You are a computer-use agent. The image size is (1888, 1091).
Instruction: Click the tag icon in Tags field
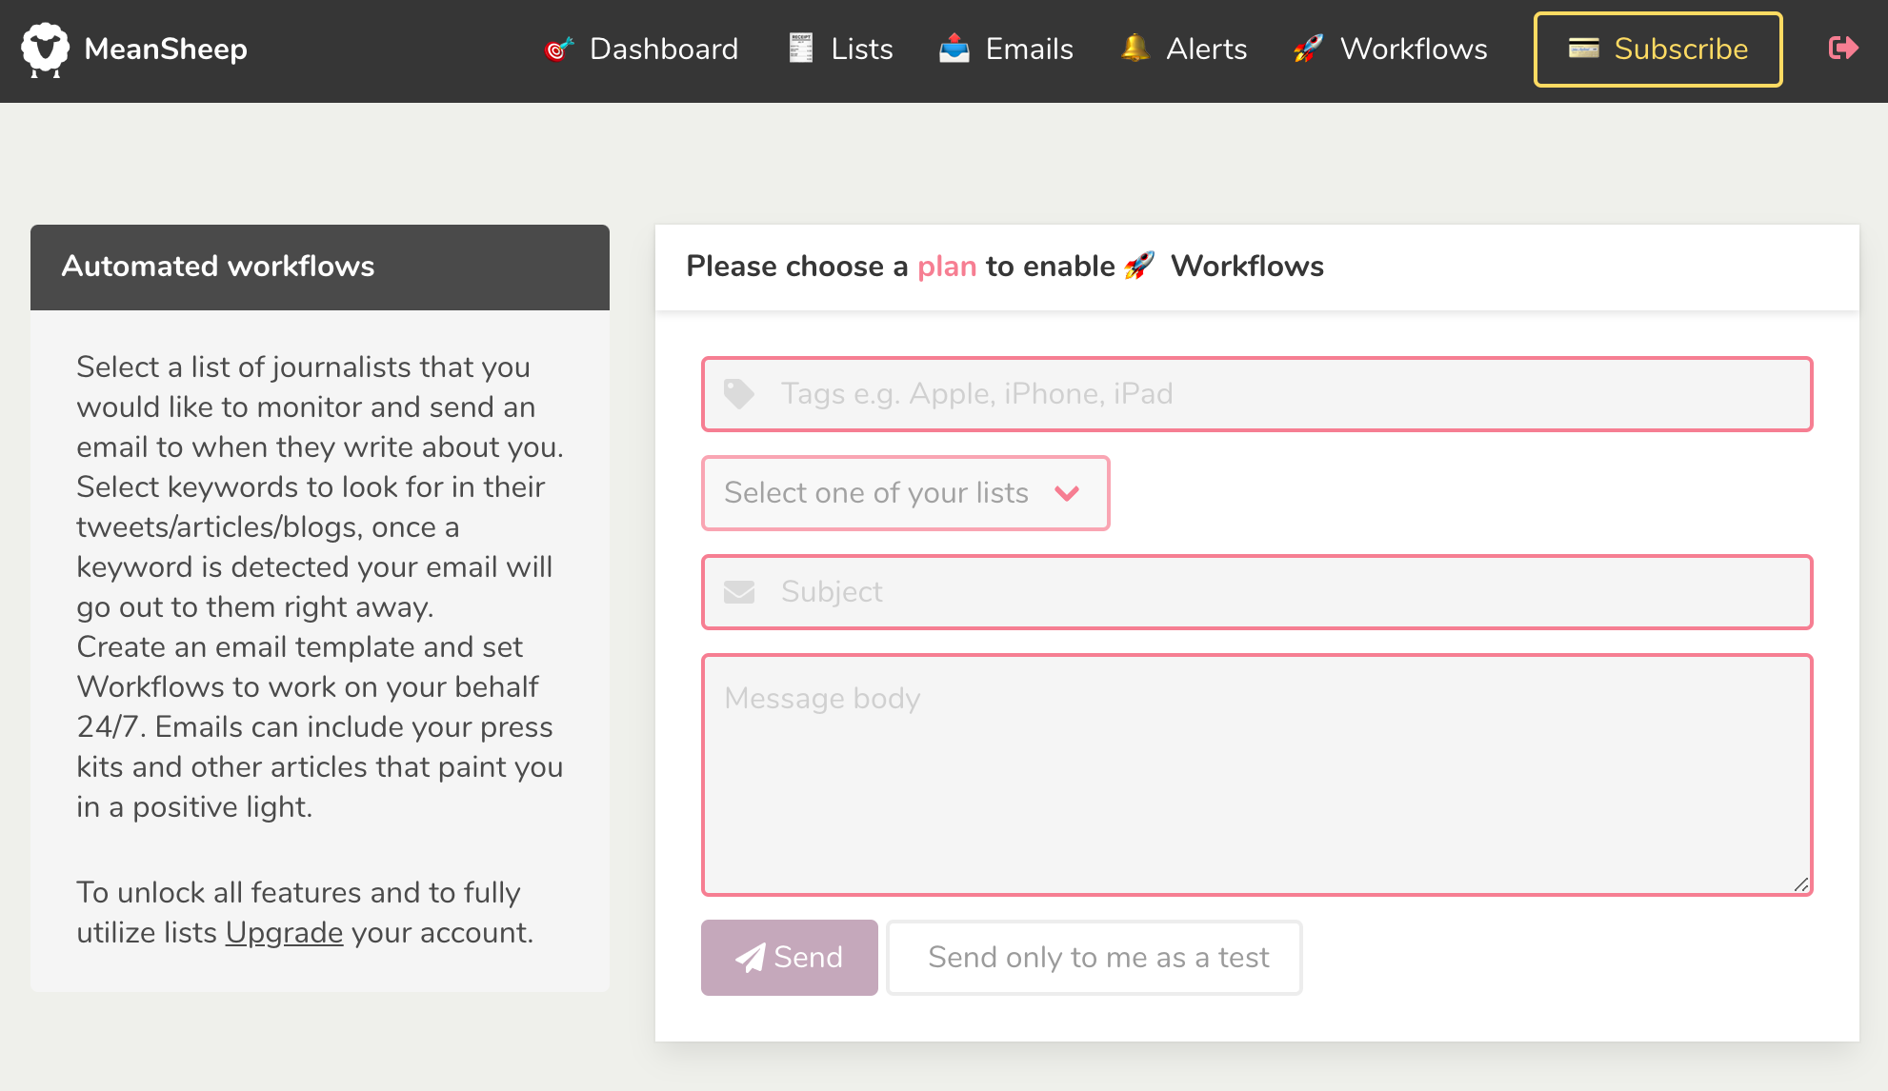click(x=739, y=393)
